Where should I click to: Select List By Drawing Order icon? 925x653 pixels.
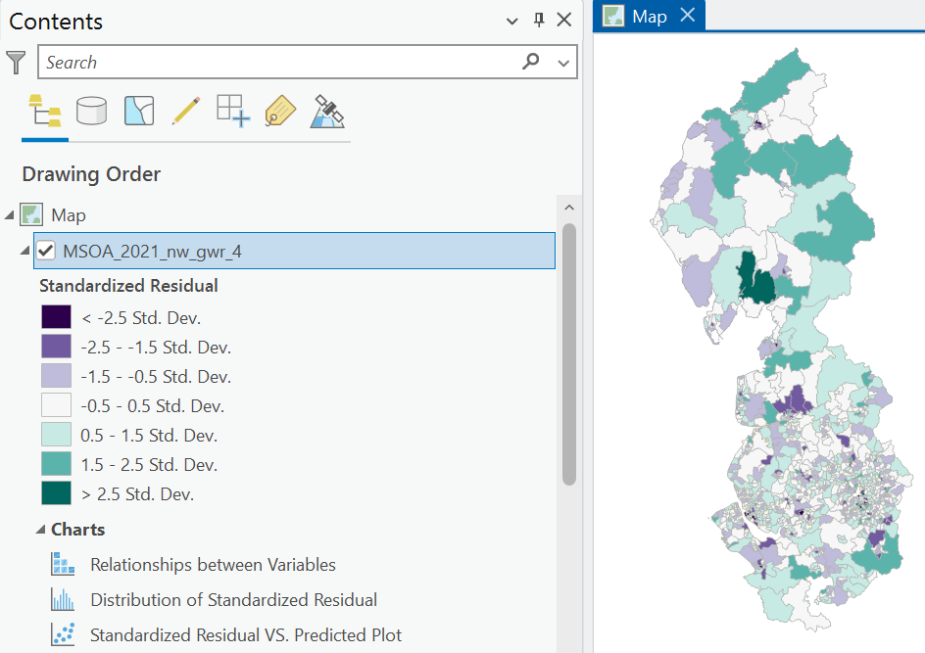[45, 111]
